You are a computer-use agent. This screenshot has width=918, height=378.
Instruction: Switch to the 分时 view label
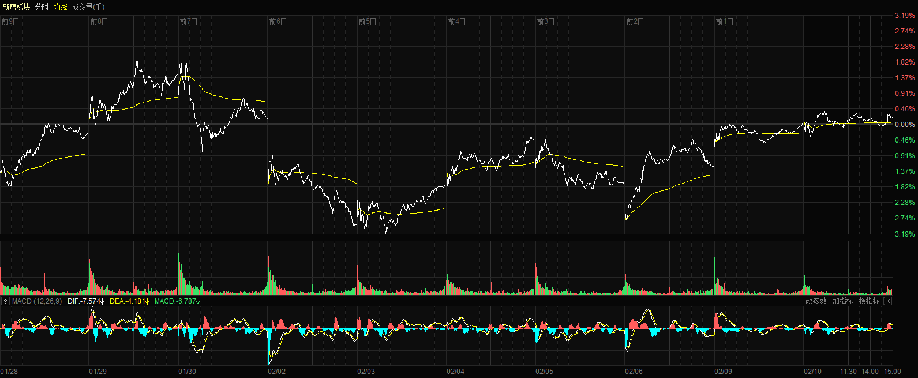42,7
